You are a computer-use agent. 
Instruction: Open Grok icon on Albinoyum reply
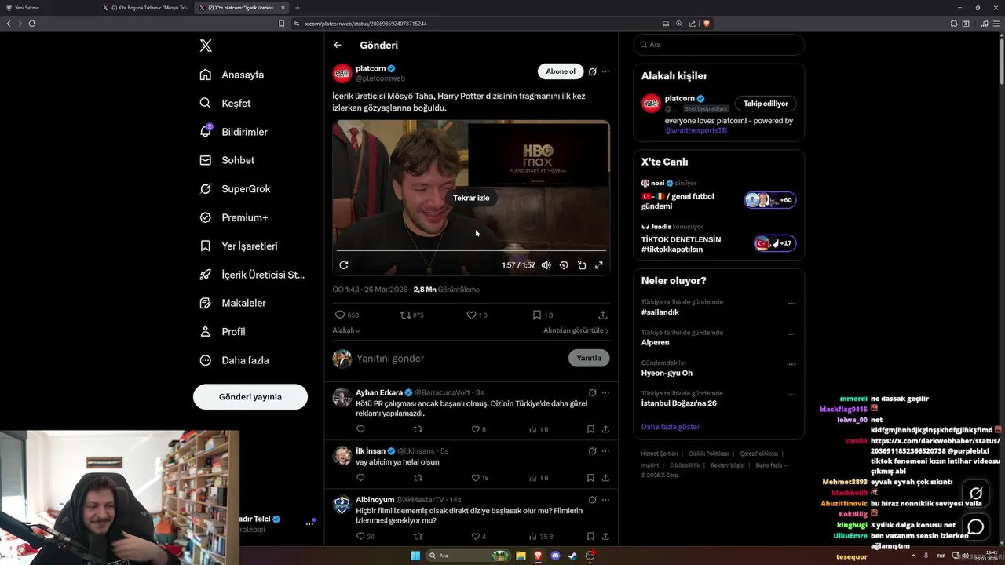(593, 499)
